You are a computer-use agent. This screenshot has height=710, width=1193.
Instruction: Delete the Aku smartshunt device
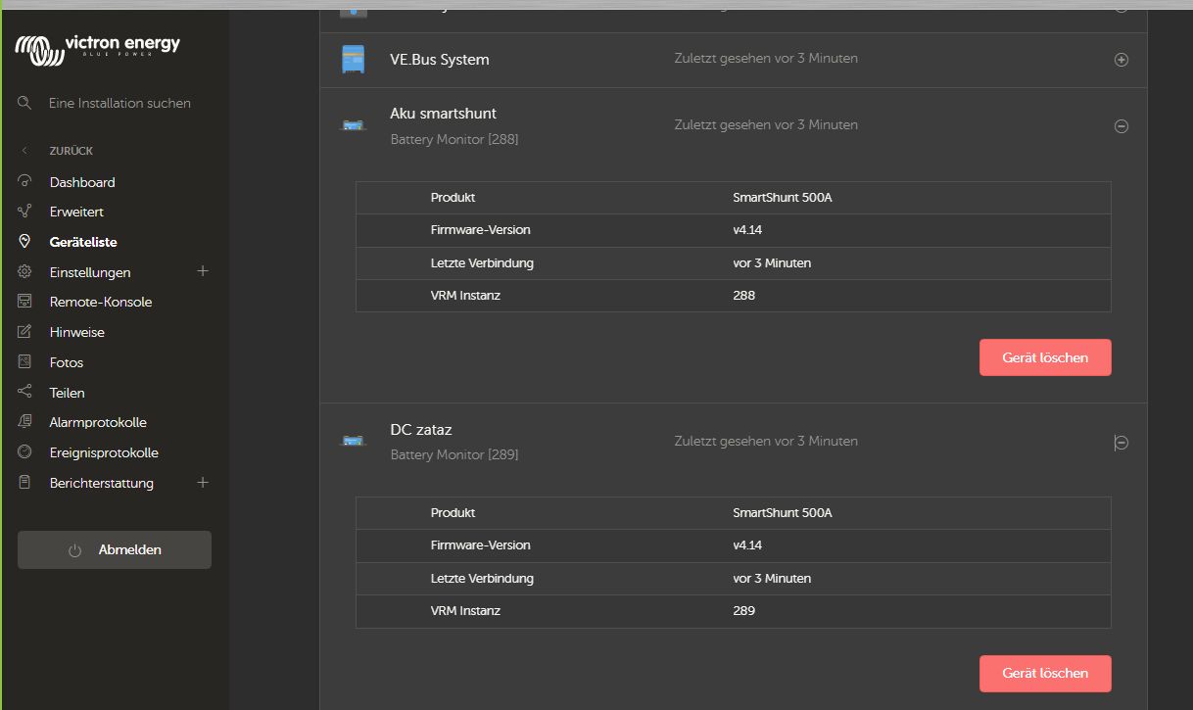point(1044,357)
